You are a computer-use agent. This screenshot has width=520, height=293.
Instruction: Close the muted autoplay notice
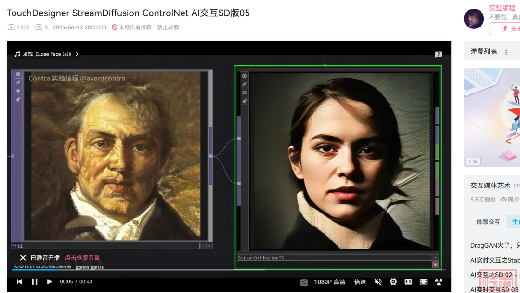click(x=23, y=258)
